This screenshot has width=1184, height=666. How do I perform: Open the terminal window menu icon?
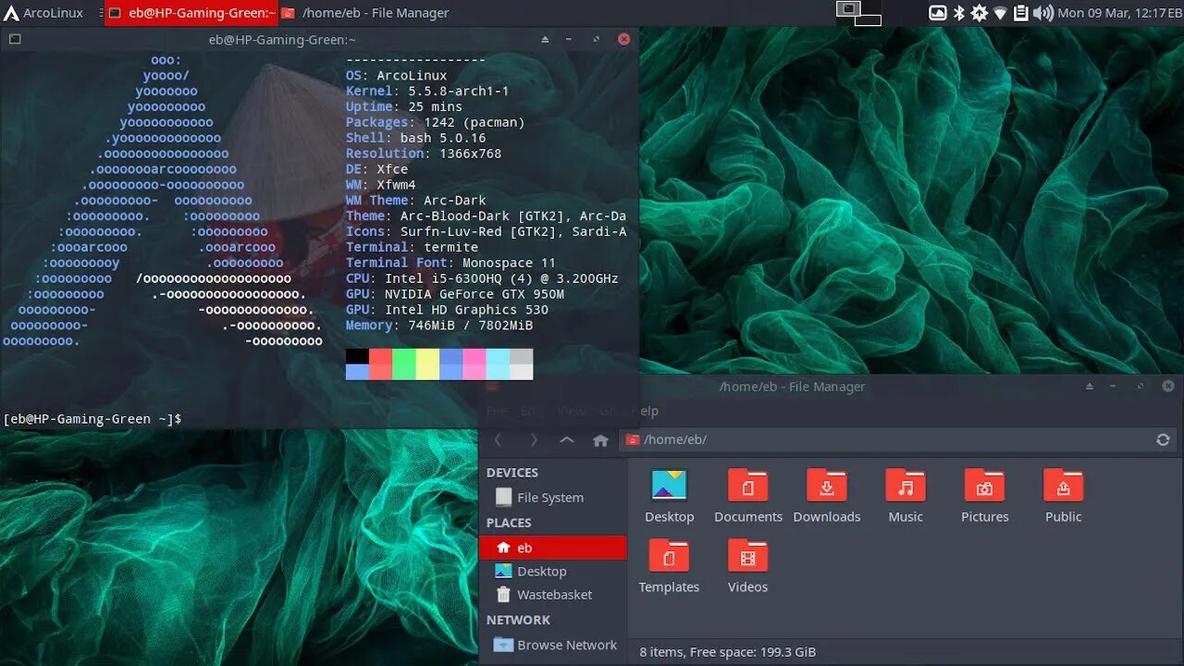(x=15, y=39)
